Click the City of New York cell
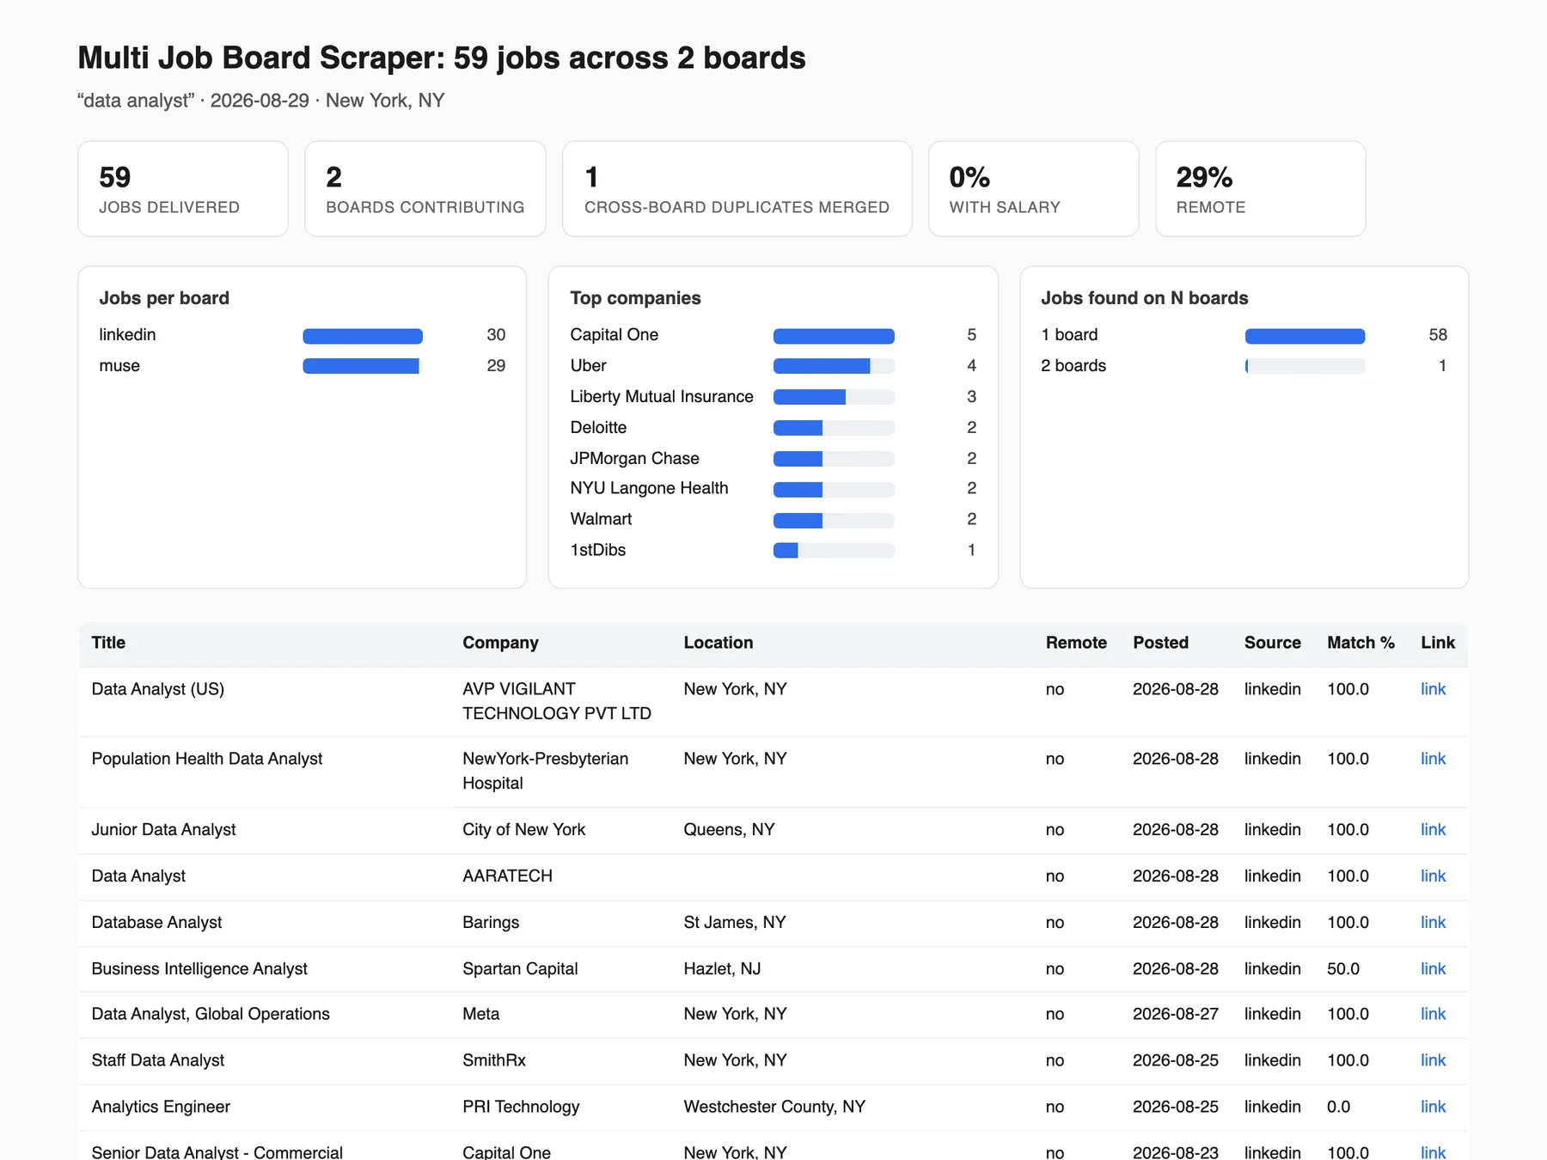This screenshot has width=1547, height=1160. [x=523, y=829]
